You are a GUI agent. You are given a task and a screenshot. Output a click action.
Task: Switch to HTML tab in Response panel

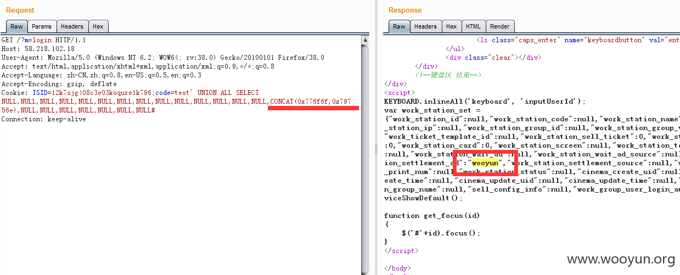473,26
